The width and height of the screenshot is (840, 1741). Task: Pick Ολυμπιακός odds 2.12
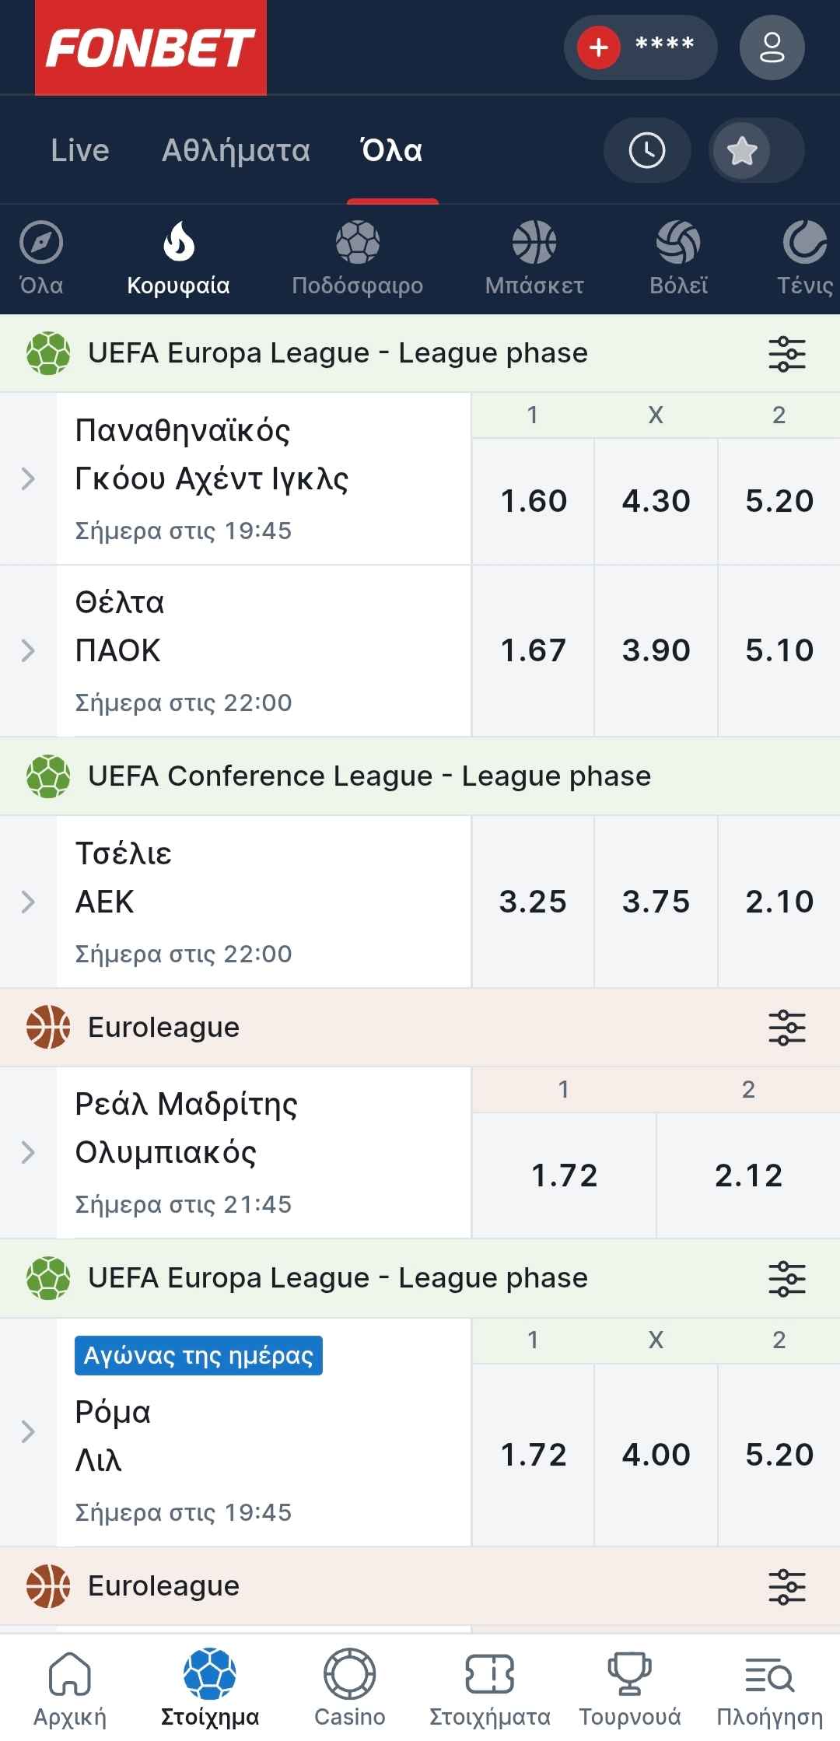tap(748, 1175)
